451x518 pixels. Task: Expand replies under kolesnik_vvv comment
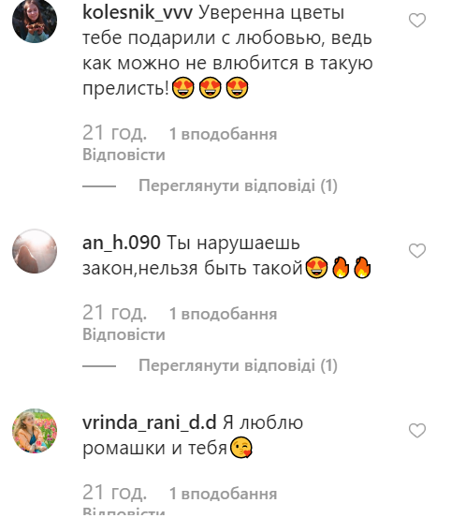click(x=238, y=185)
